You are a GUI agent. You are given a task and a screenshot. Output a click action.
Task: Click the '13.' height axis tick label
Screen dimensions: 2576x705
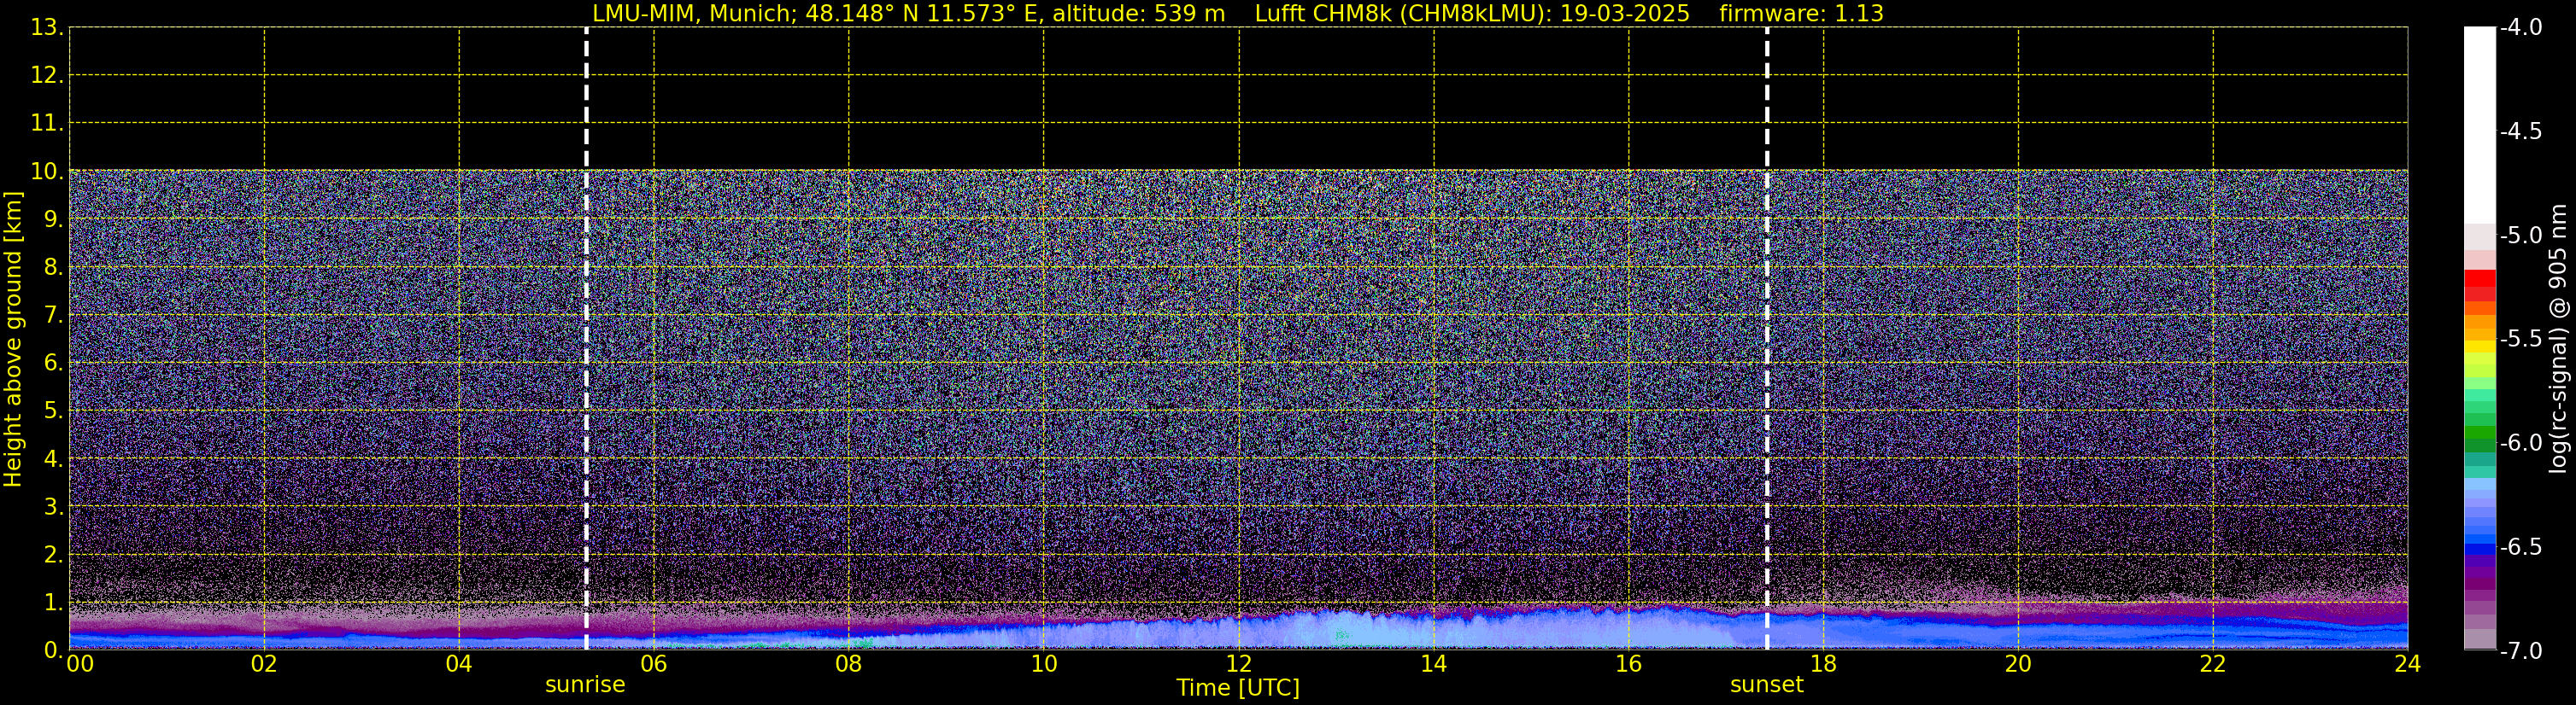coord(47,28)
